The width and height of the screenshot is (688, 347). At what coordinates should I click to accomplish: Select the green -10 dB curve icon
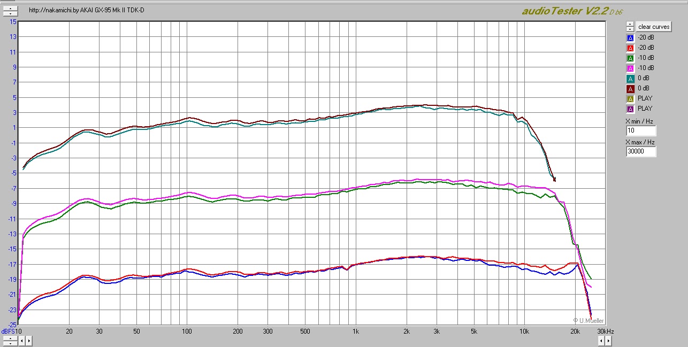pos(630,58)
